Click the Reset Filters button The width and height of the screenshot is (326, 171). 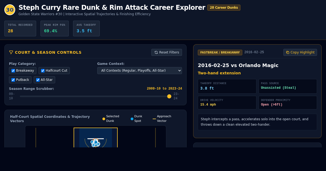[167, 52]
